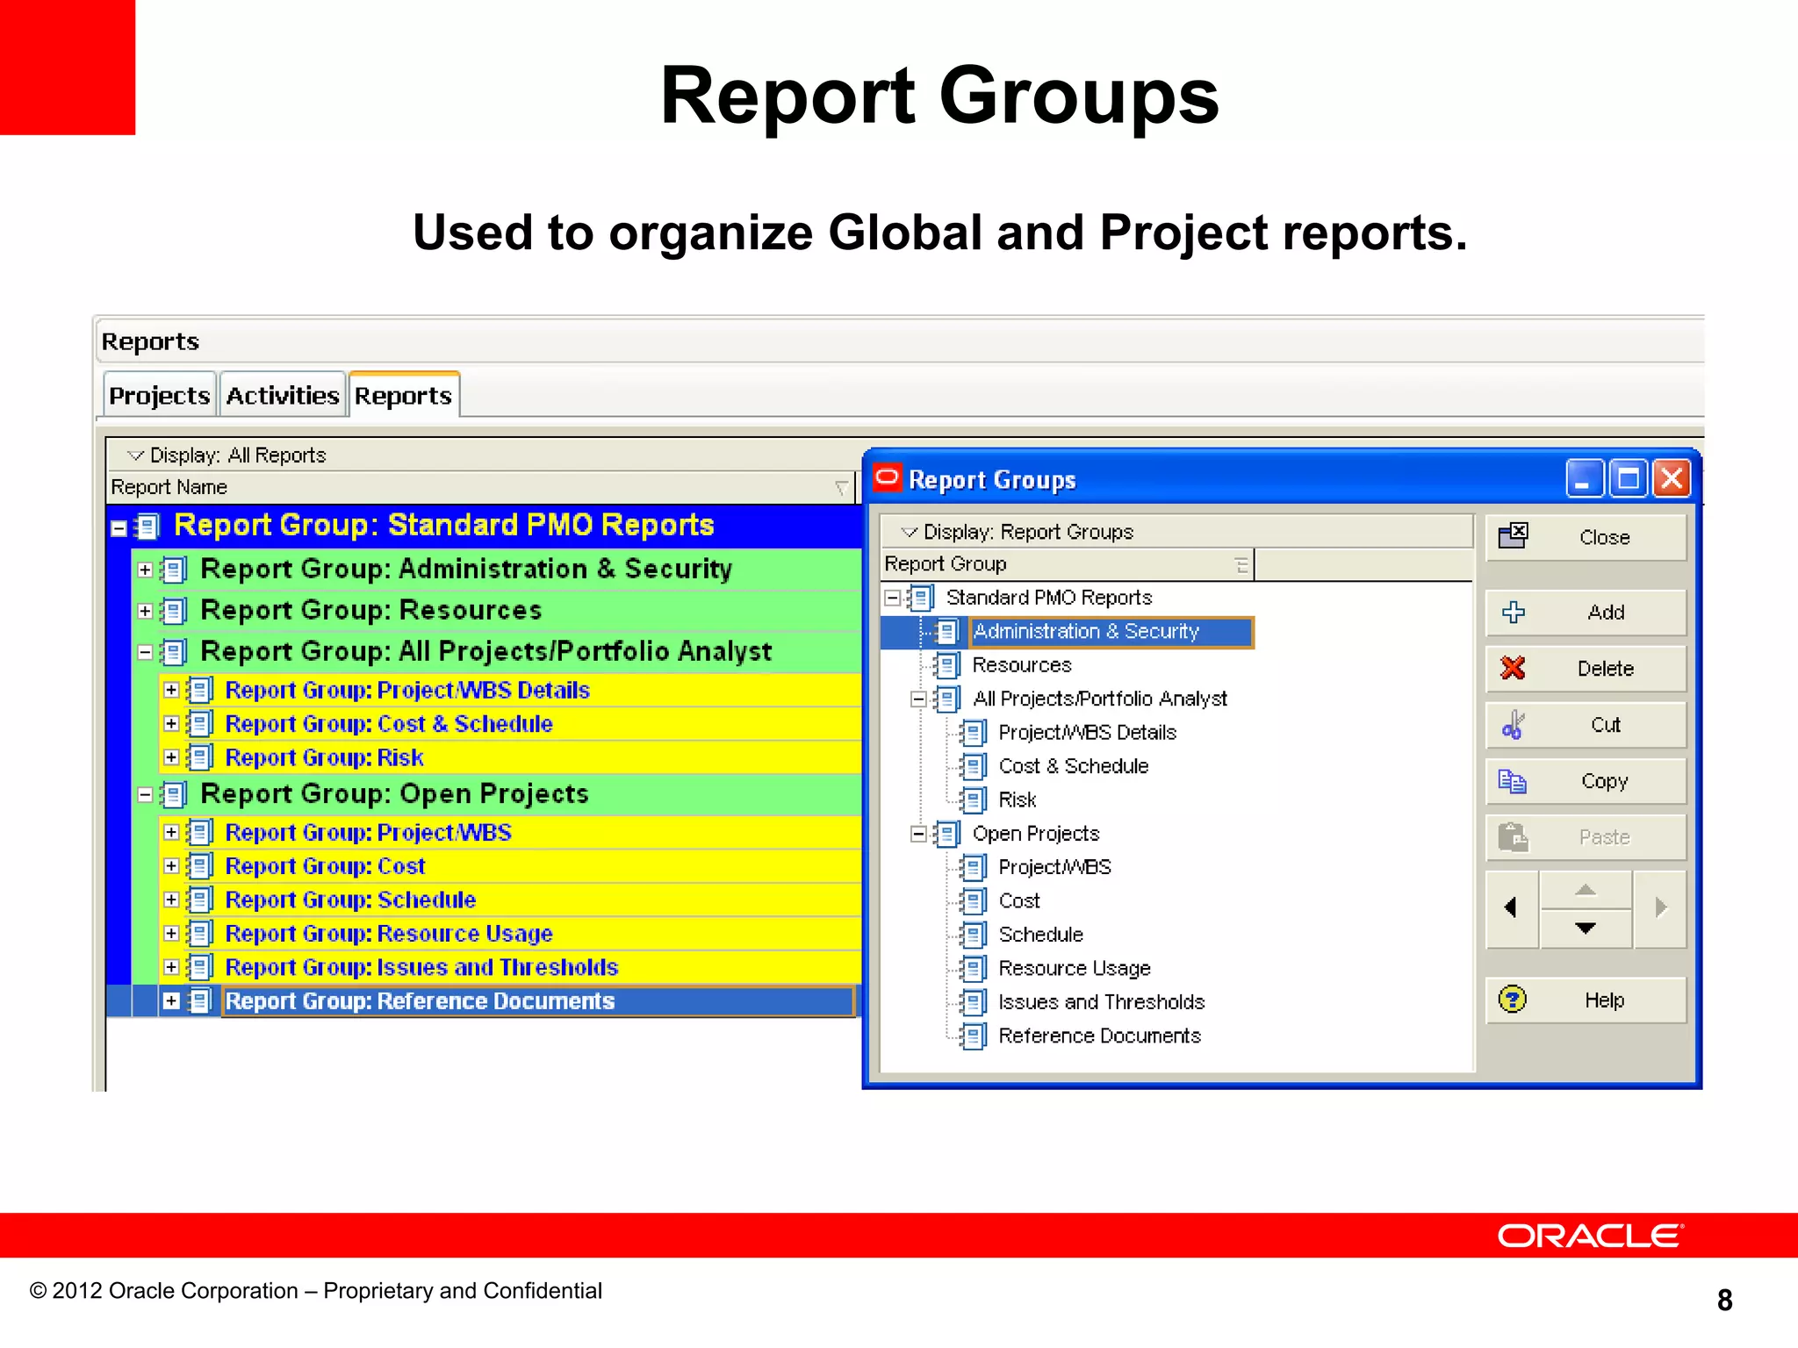Expand Report Group: Resource Usage row
1798x1348 pixels.
[x=171, y=934]
